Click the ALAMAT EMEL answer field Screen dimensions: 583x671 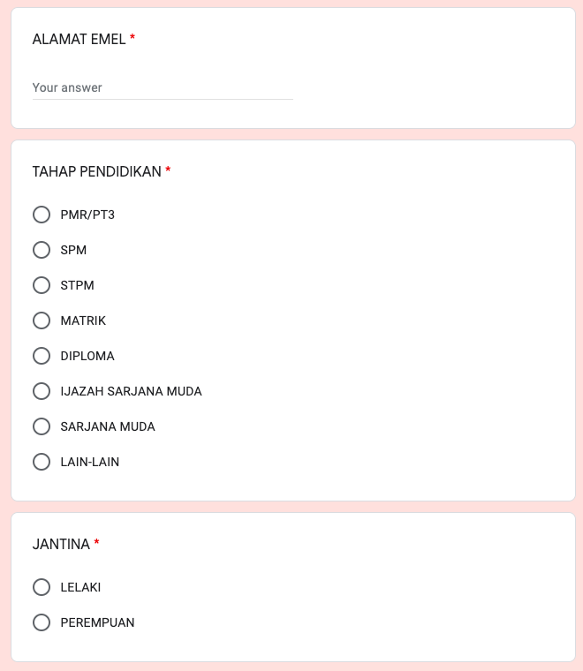(163, 87)
